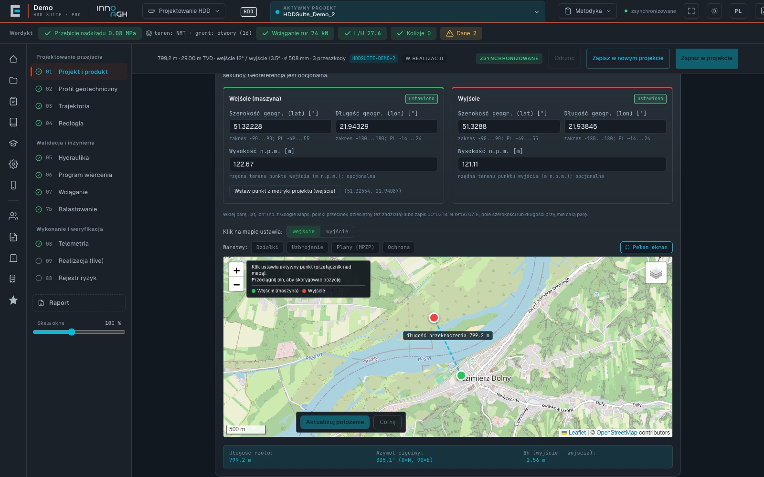The image size is (764, 477).
Task: Open step 03 Trajektoria
Action: tap(79, 106)
